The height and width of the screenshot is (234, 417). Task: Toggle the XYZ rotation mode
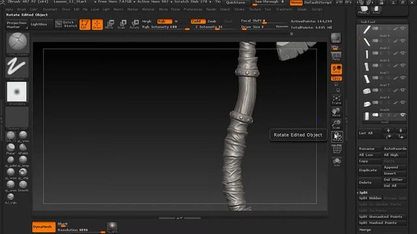[336, 79]
